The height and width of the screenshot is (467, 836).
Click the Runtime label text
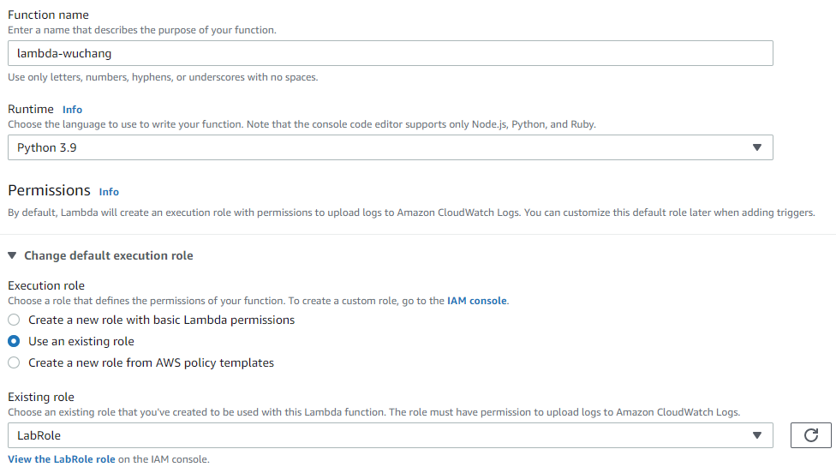pos(31,109)
